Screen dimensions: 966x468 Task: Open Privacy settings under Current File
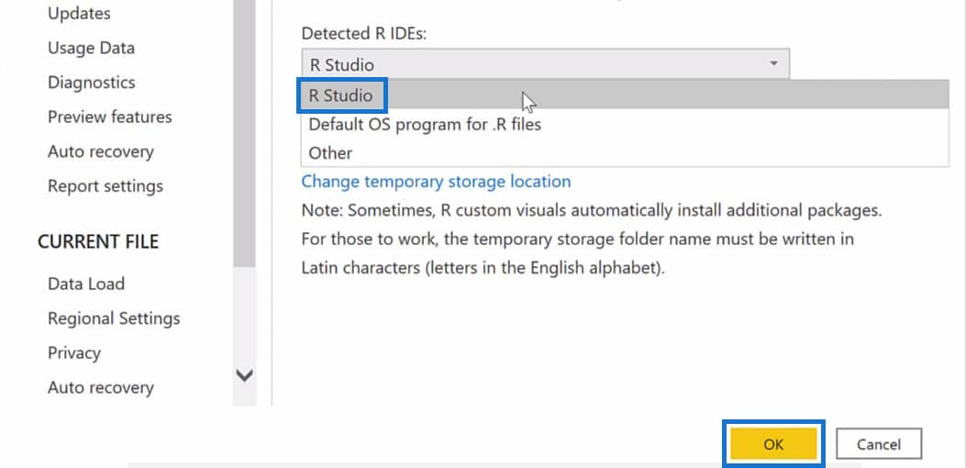coord(74,353)
